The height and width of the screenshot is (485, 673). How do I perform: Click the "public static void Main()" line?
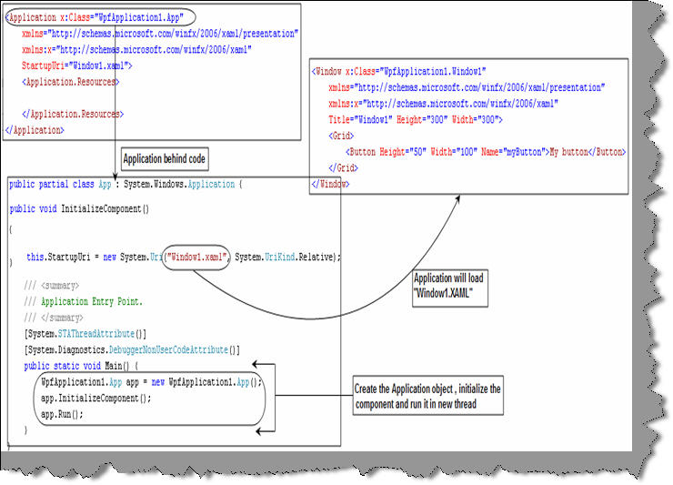click(81, 366)
